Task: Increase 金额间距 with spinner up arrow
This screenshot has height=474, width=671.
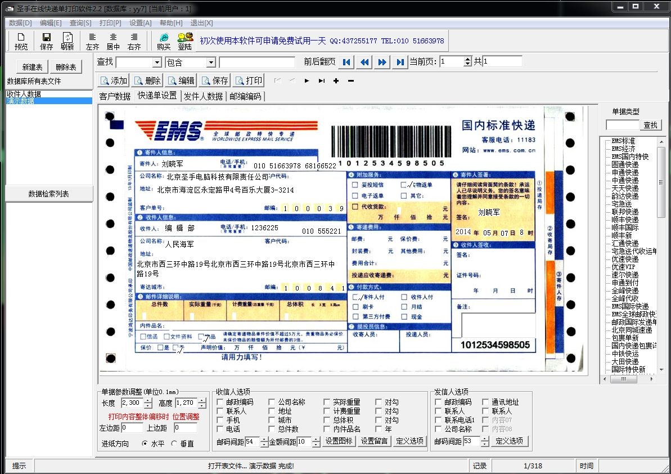Action: [x=316, y=439]
